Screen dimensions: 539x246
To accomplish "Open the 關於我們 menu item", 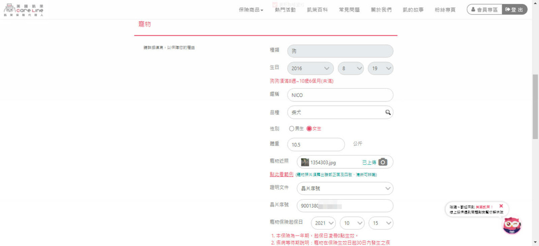I will [381, 10].
